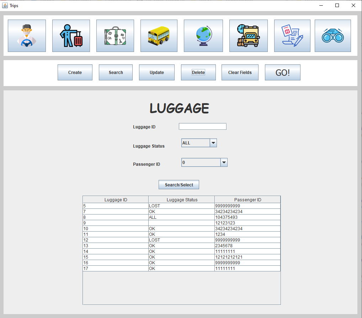Click passenger ID cell 1234
This screenshot has width=362, height=318.
[x=247, y=234]
